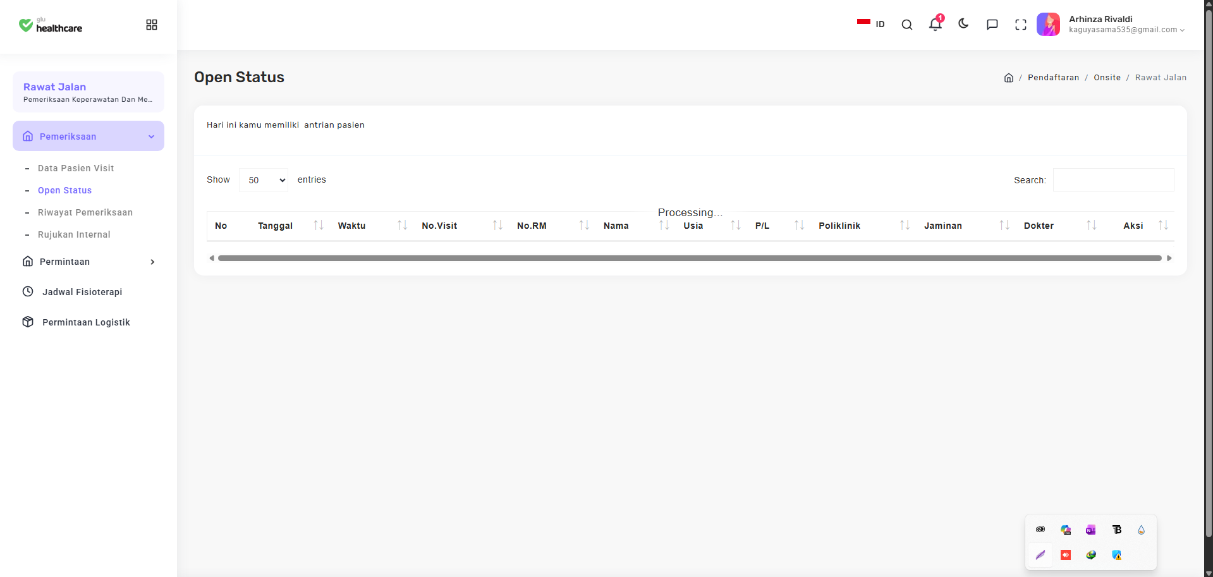Open TB TaskbarX-style tray icon
The image size is (1213, 577).
point(1116,530)
